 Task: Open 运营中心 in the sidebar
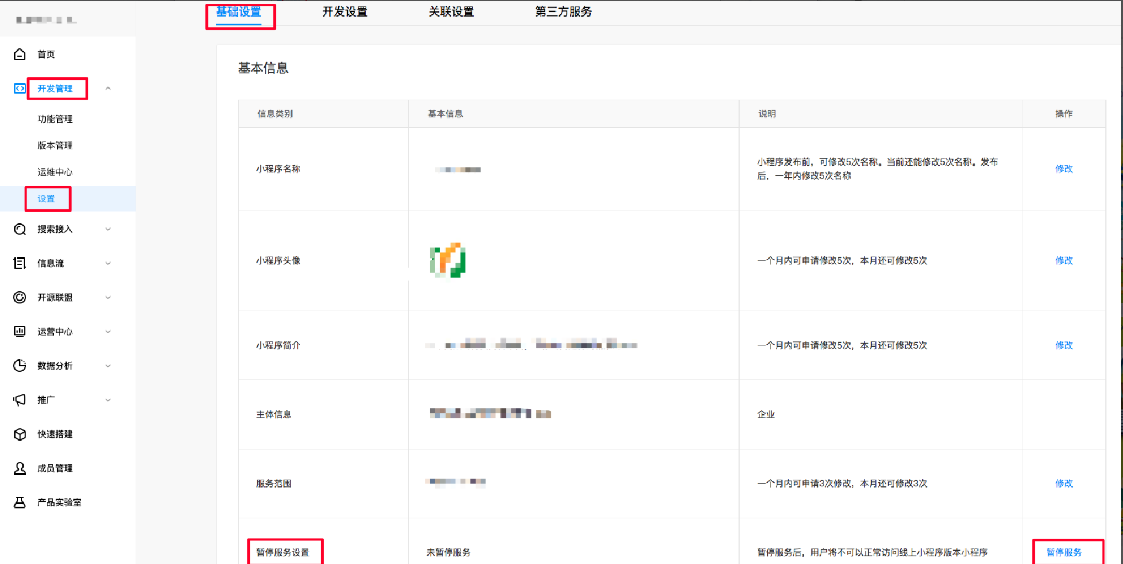click(x=55, y=332)
